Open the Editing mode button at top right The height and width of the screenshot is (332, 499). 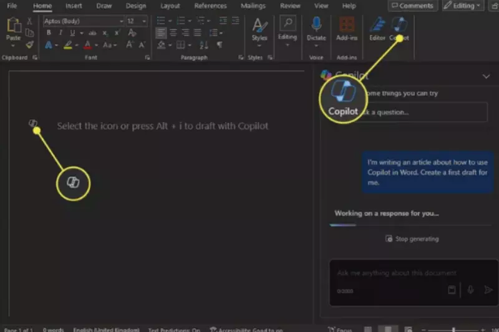coord(463,6)
